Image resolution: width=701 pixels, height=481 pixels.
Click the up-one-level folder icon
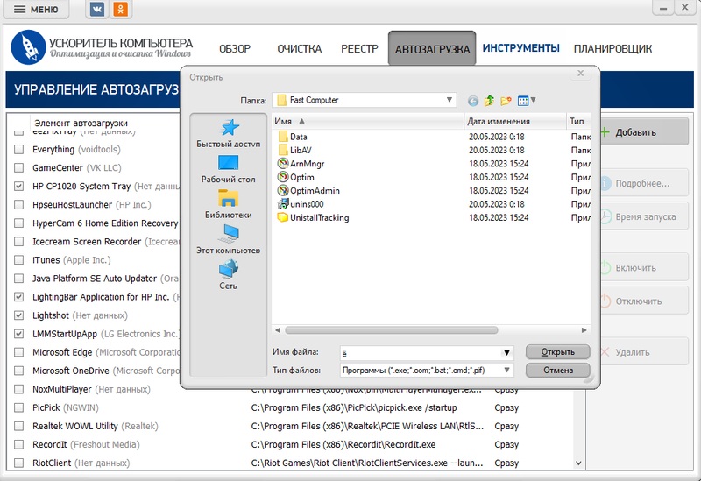click(x=490, y=101)
